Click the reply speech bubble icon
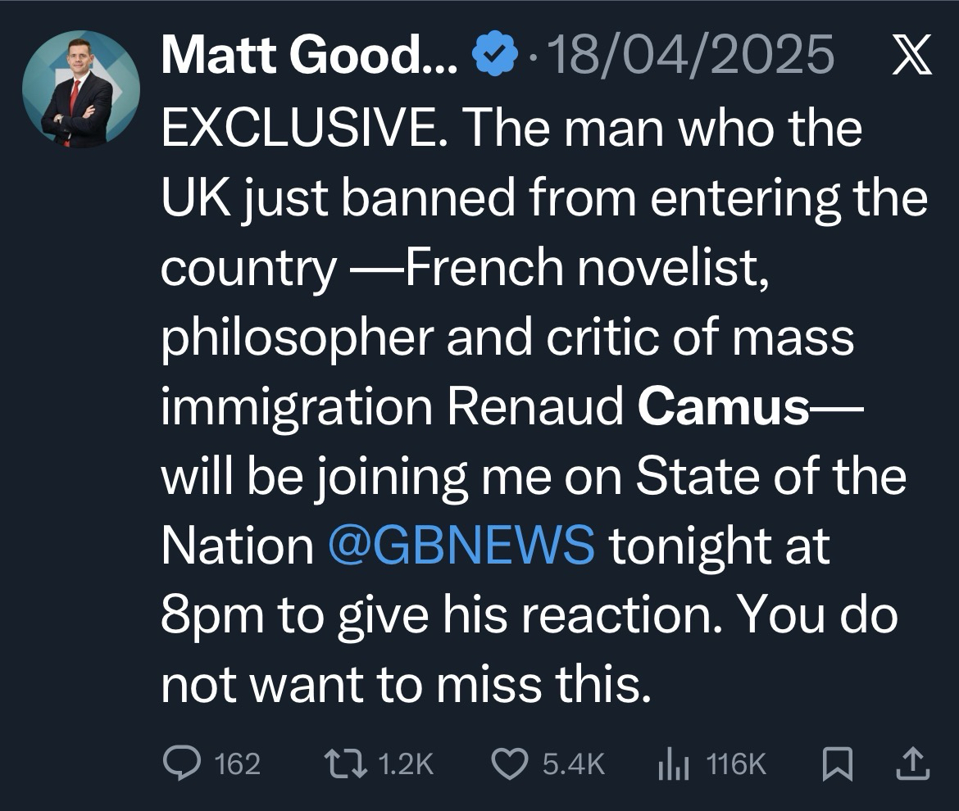959x811 pixels. point(183,763)
